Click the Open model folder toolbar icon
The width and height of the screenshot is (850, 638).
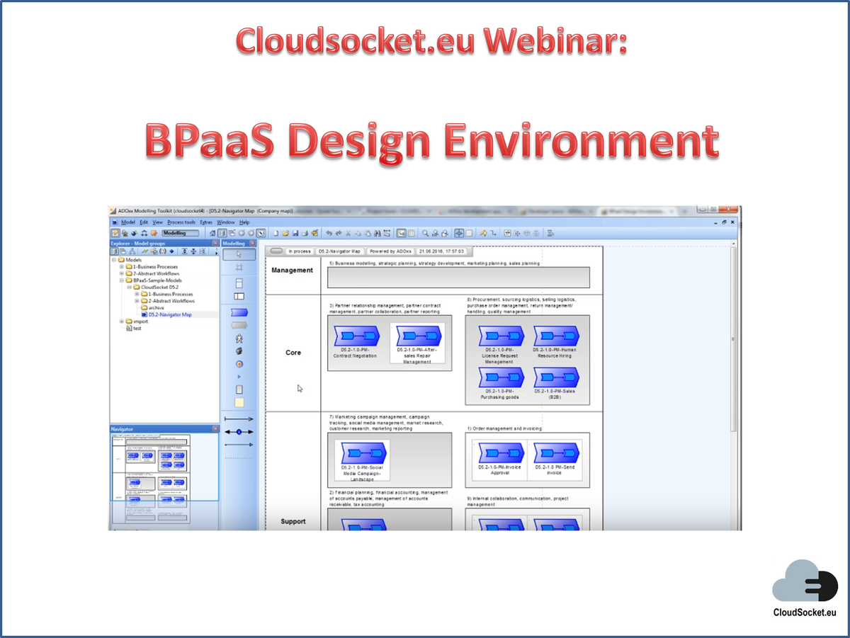285,232
